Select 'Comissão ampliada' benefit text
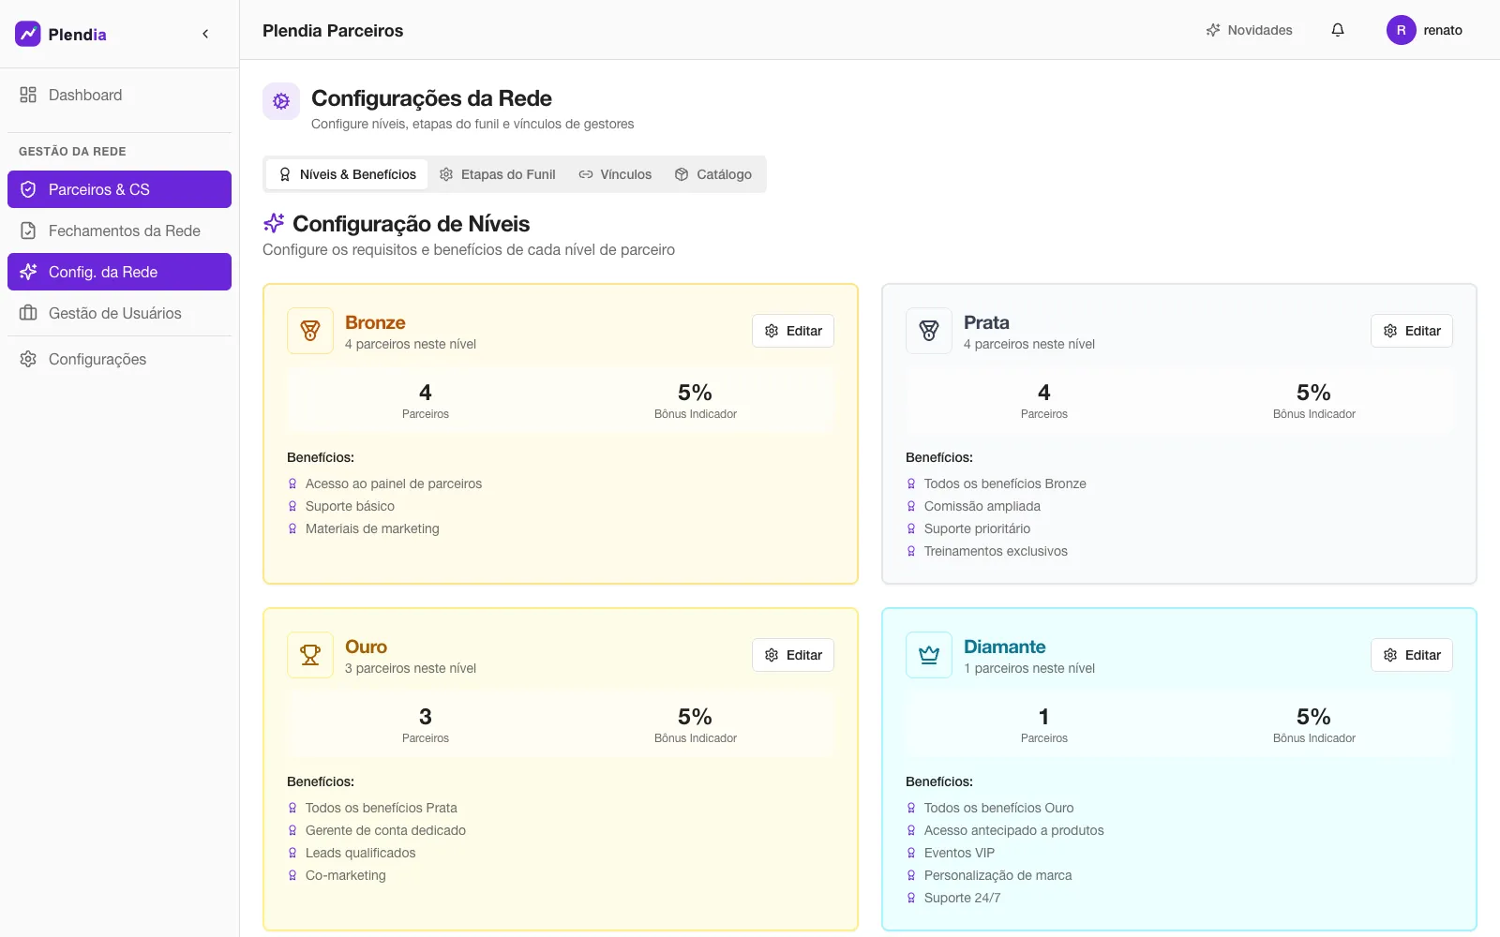1500x937 pixels. [982, 506]
